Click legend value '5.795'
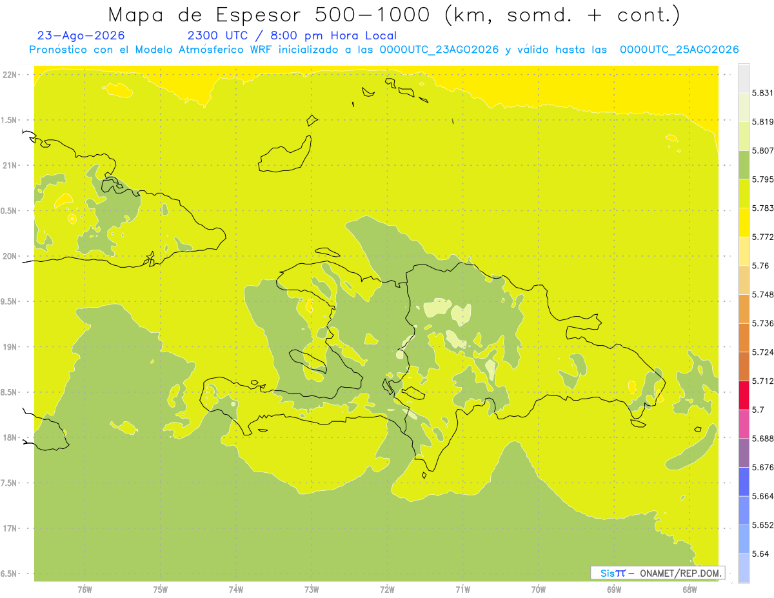This screenshot has width=774, height=598. pyautogui.click(x=764, y=179)
